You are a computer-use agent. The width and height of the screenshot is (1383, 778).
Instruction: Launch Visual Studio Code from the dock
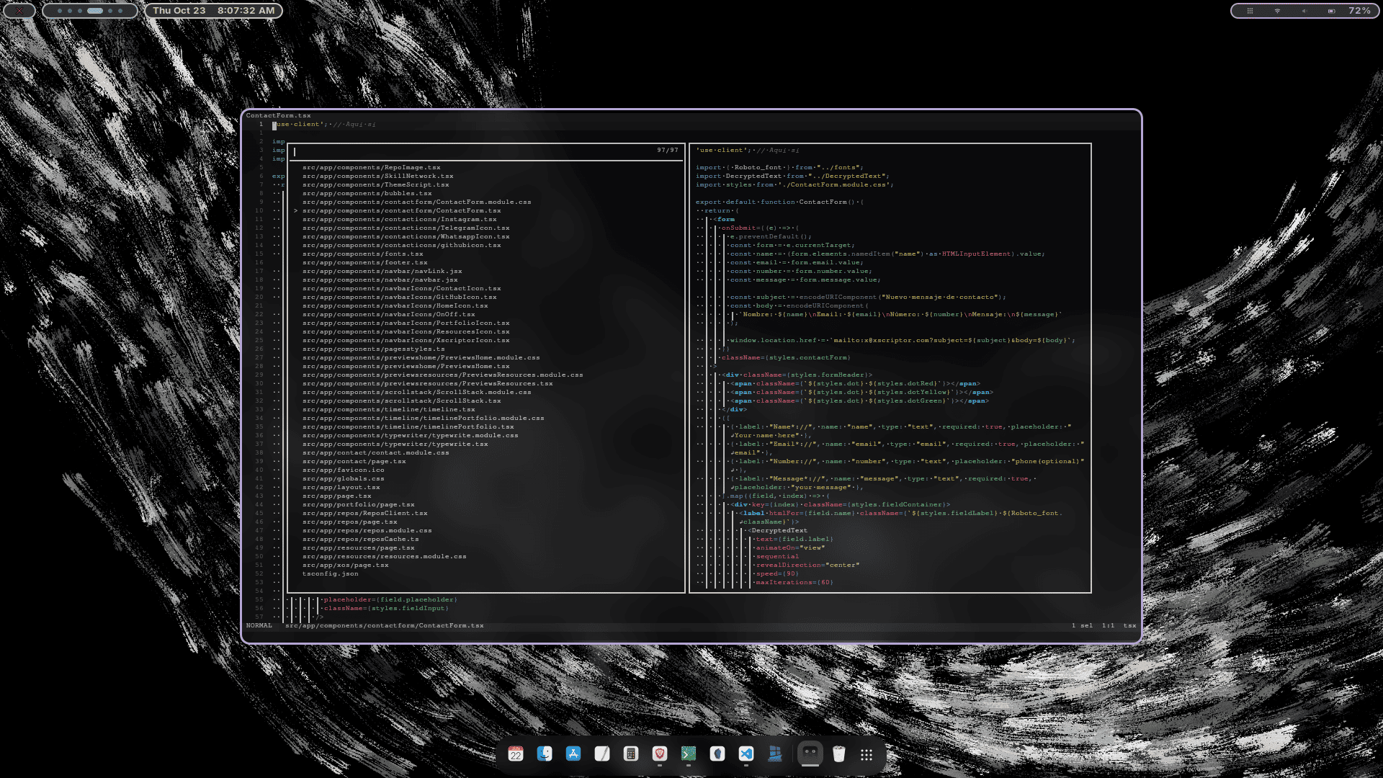coord(746,754)
